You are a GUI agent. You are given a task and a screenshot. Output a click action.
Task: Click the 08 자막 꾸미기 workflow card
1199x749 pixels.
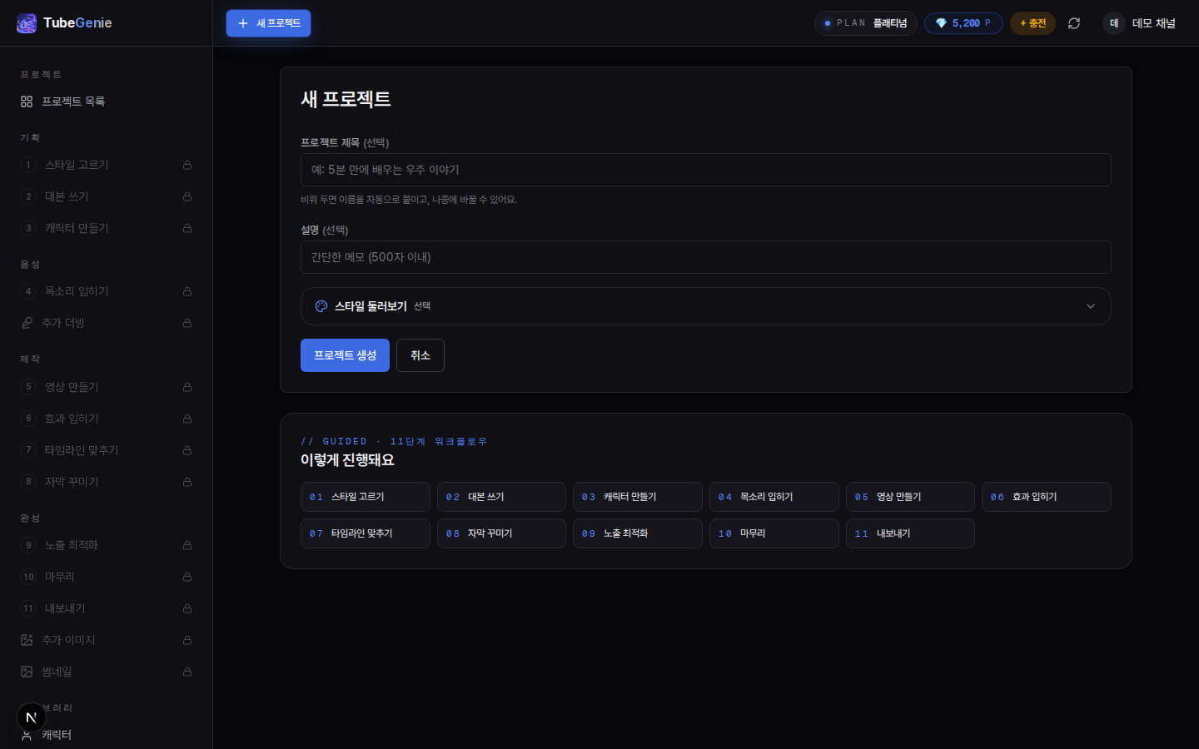click(x=501, y=533)
